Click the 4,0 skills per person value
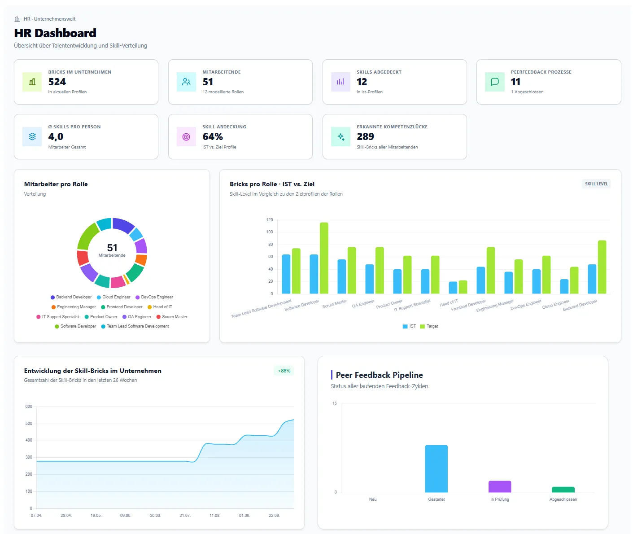Screen dimensions: 633x534 point(56,136)
